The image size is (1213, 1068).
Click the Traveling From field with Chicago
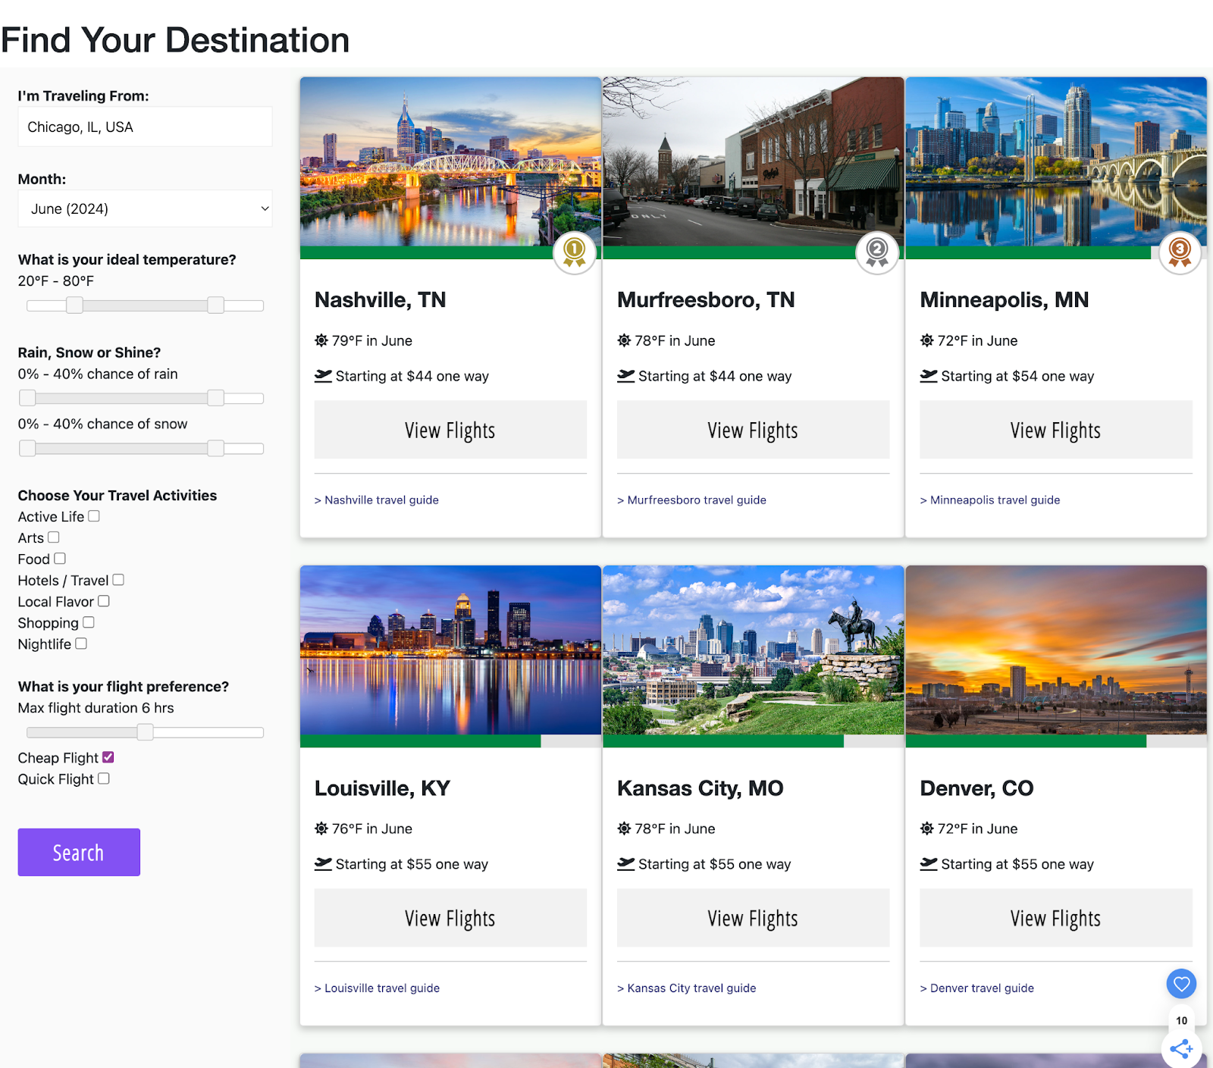point(145,127)
